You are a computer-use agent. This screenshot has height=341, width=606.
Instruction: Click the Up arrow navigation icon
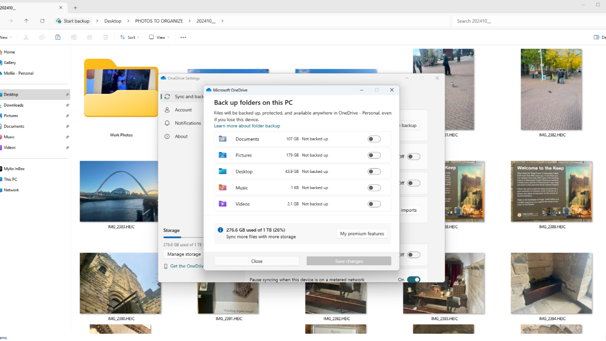26,21
